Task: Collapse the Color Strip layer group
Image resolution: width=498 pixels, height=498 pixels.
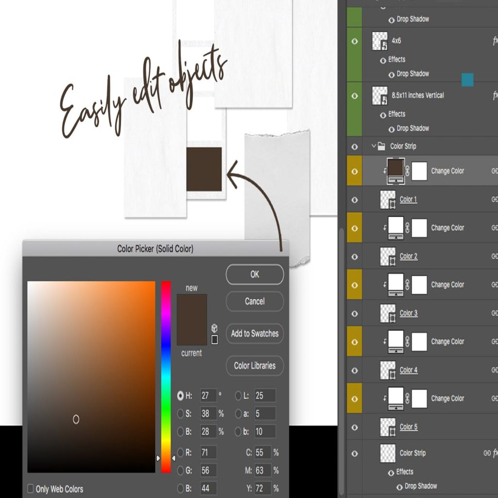Action: pyautogui.click(x=373, y=146)
